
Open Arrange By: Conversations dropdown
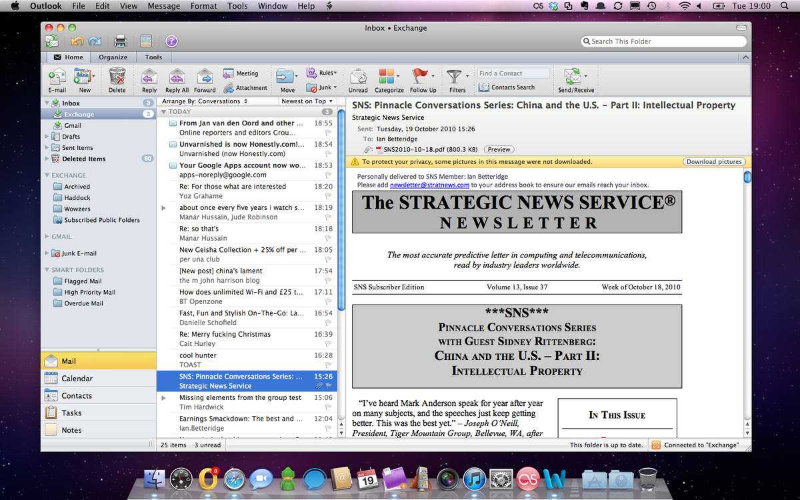(205, 101)
